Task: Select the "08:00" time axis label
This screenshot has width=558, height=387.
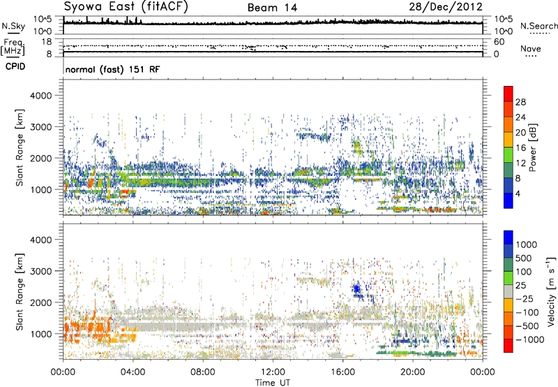Action: pyautogui.click(x=203, y=372)
